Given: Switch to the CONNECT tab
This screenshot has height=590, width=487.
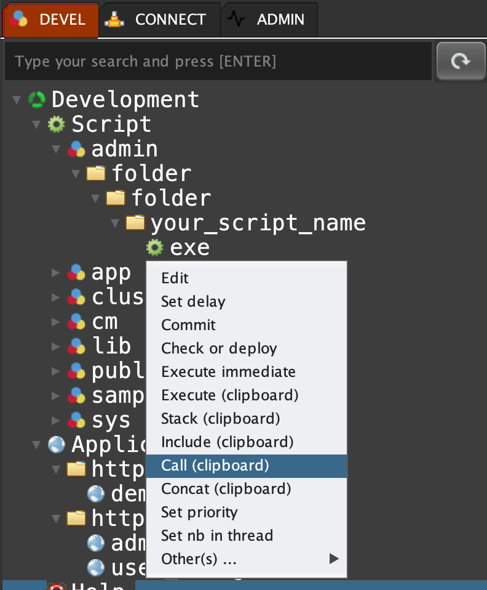Looking at the screenshot, I should (x=159, y=20).
